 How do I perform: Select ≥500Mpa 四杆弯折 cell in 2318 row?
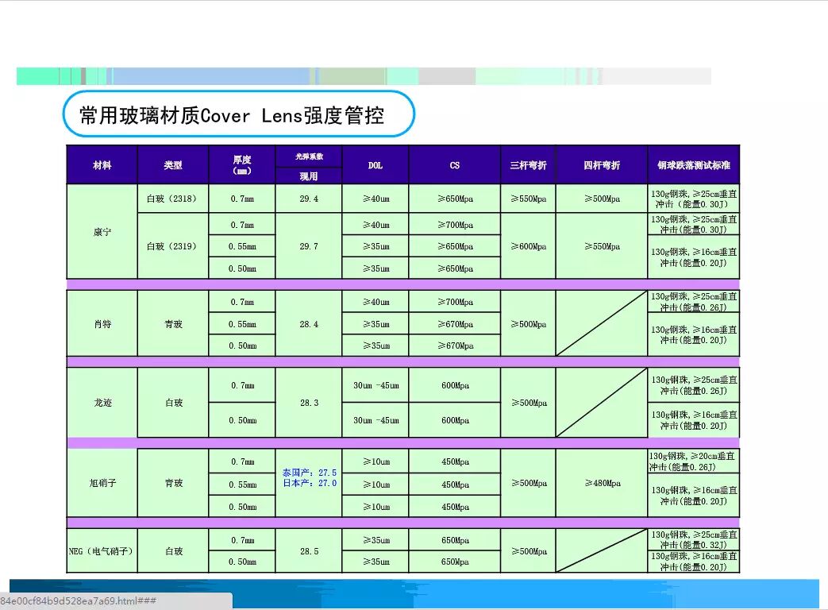[x=602, y=199]
